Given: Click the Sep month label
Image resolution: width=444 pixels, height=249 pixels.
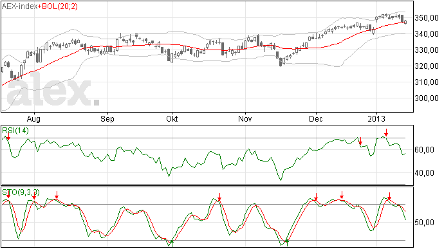Looking at the screenshot, I should tap(107, 119).
